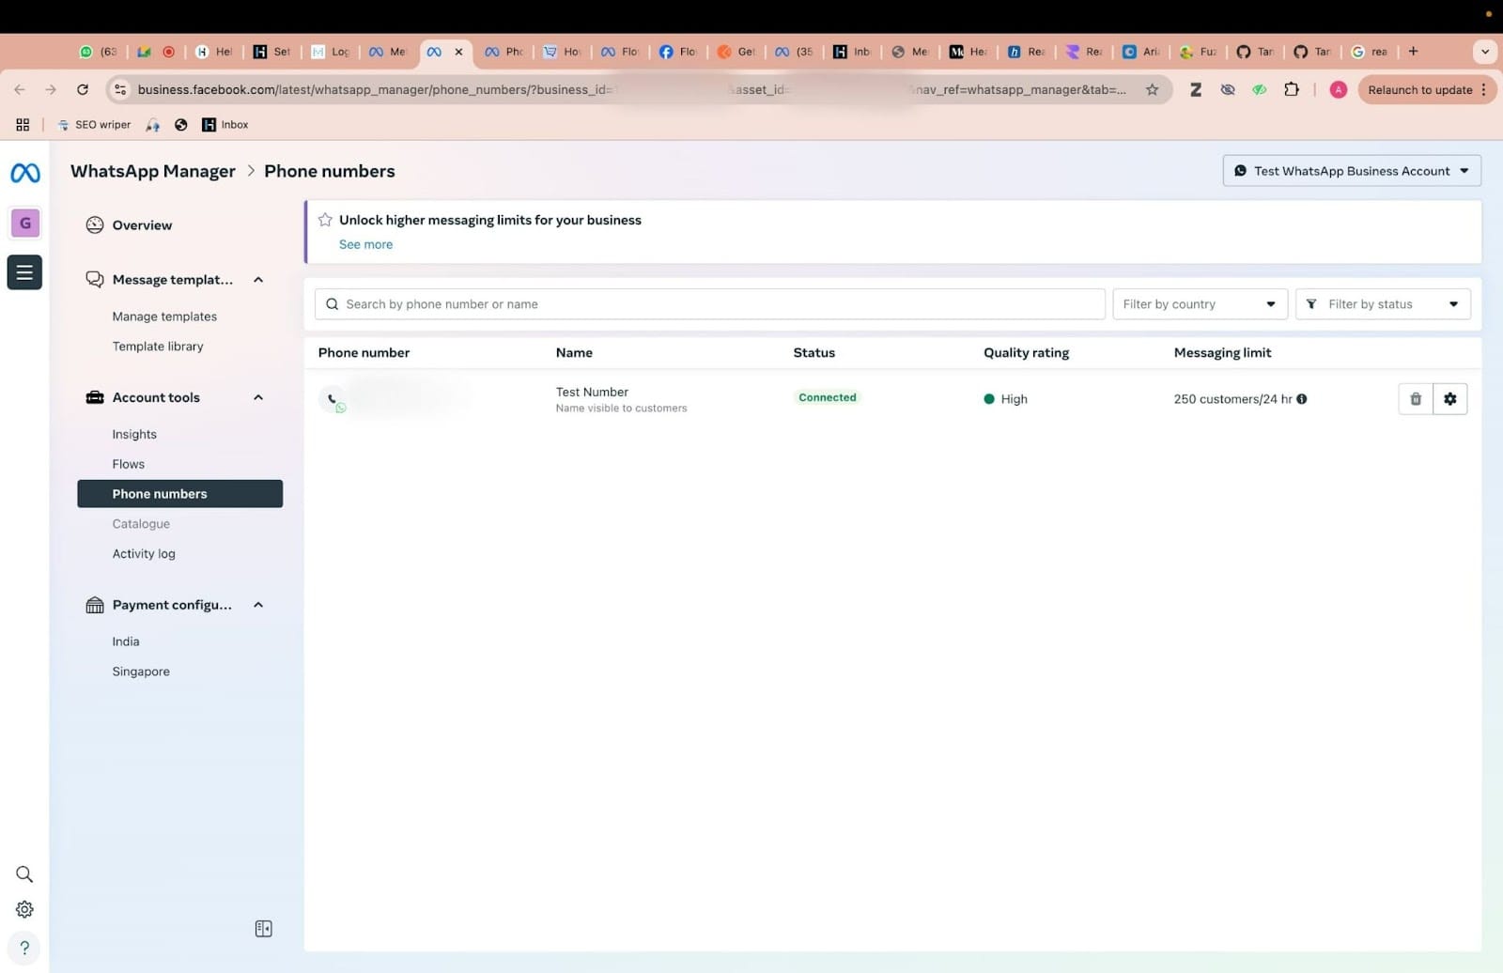The image size is (1503, 973).
Task: Click the Meta logo icon in sidebar
Action: pyautogui.click(x=25, y=173)
